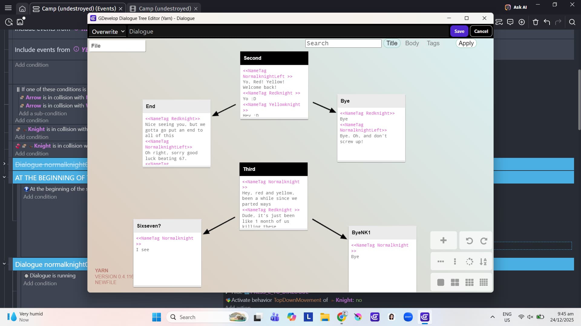
Task: Set zoom to single-node view icon
Action: (x=441, y=282)
